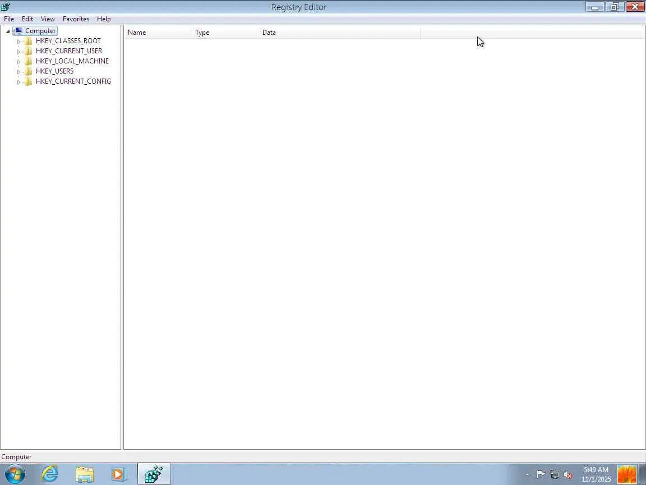The height and width of the screenshot is (485, 646).
Task: Click the Computer icon in the tree
Action: tap(18, 31)
